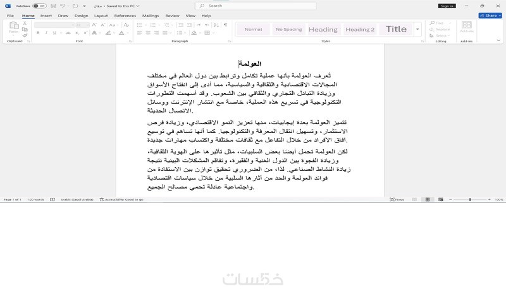Viewport: 506px width, 291px height.
Task: Redo the last action
Action: (75, 6)
